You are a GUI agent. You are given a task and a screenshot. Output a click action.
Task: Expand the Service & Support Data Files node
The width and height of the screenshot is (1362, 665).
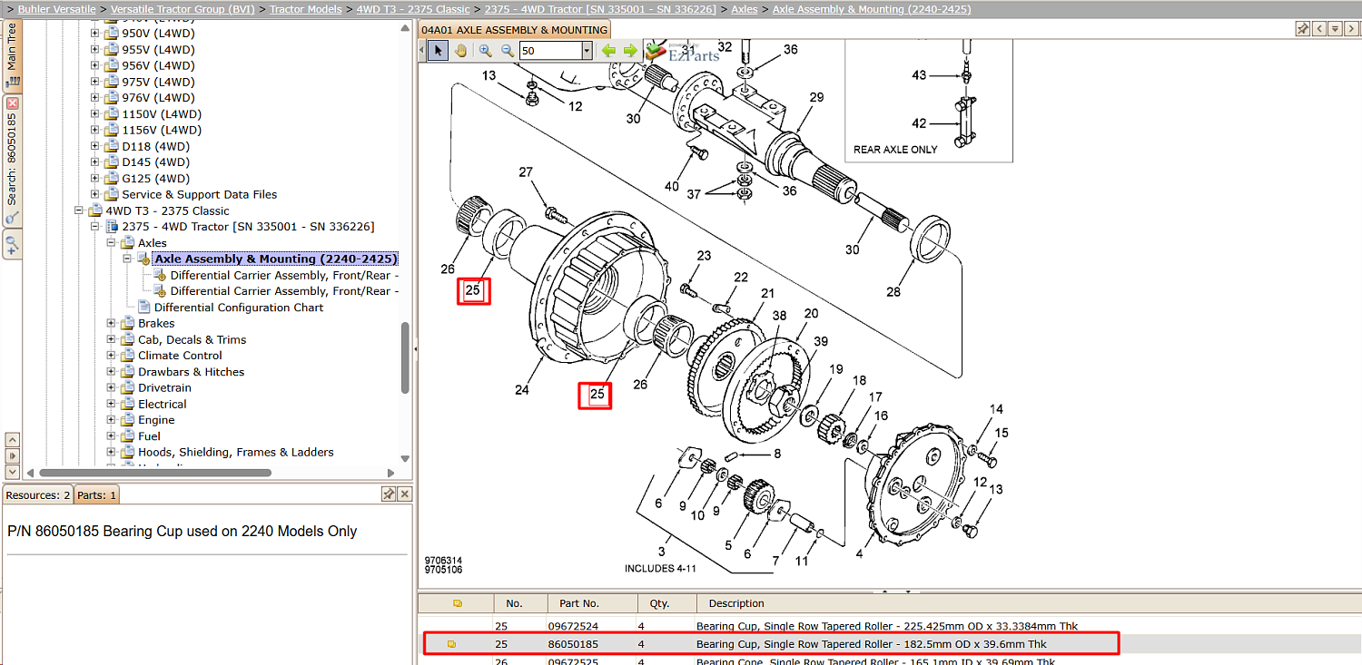pyautogui.click(x=95, y=194)
